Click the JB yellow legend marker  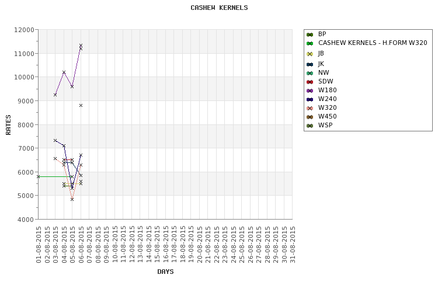point(310,54)
